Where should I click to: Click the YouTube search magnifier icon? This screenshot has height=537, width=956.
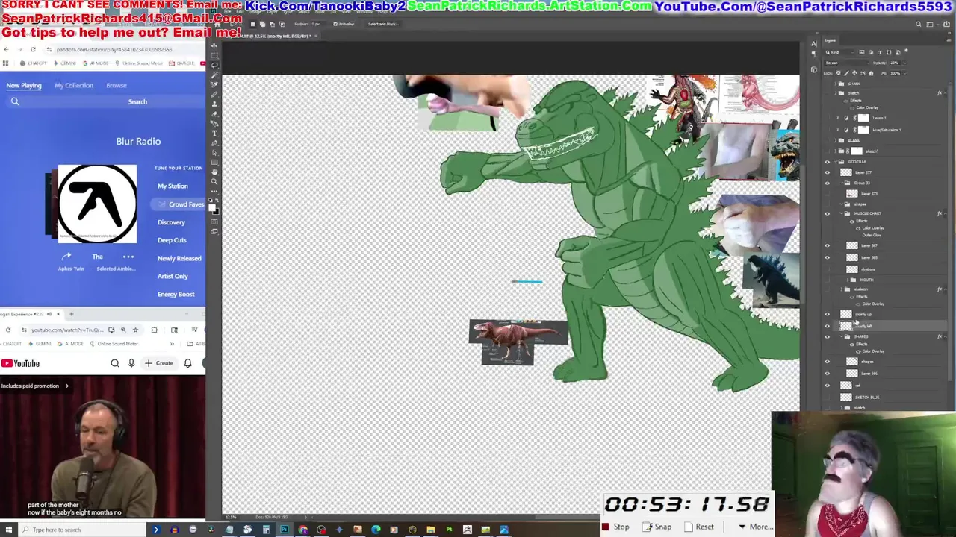coord(115,363)
